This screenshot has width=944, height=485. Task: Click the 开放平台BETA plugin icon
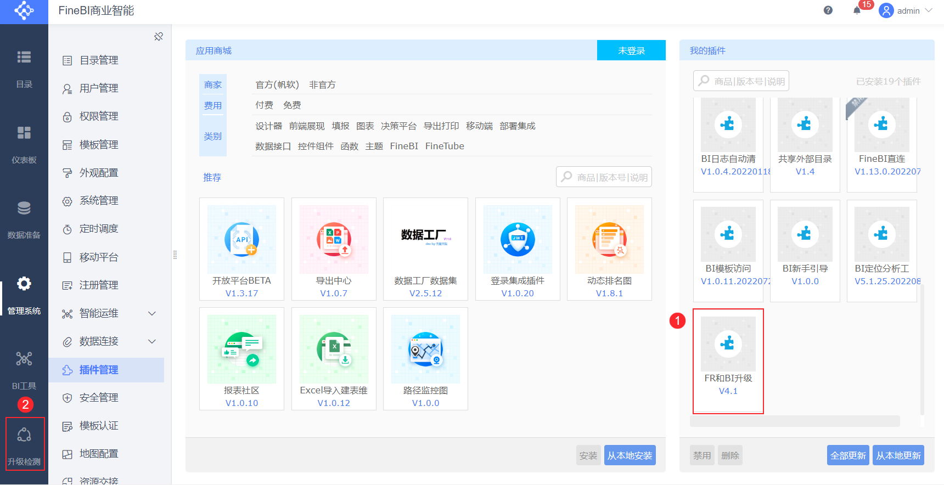(x=241, y=239)
